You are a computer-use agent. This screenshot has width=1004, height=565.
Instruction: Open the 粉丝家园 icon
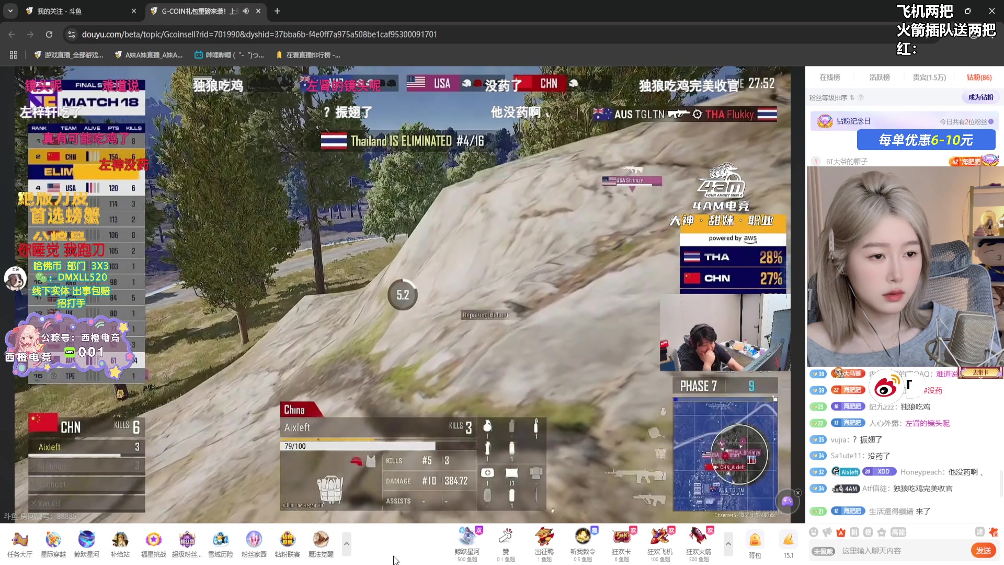(x=254, y=544)
